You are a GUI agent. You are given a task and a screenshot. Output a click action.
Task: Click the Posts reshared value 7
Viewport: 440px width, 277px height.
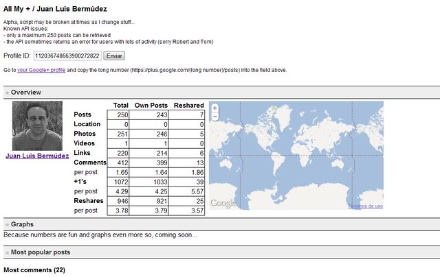pyautogui.click(x=201, y=115)
